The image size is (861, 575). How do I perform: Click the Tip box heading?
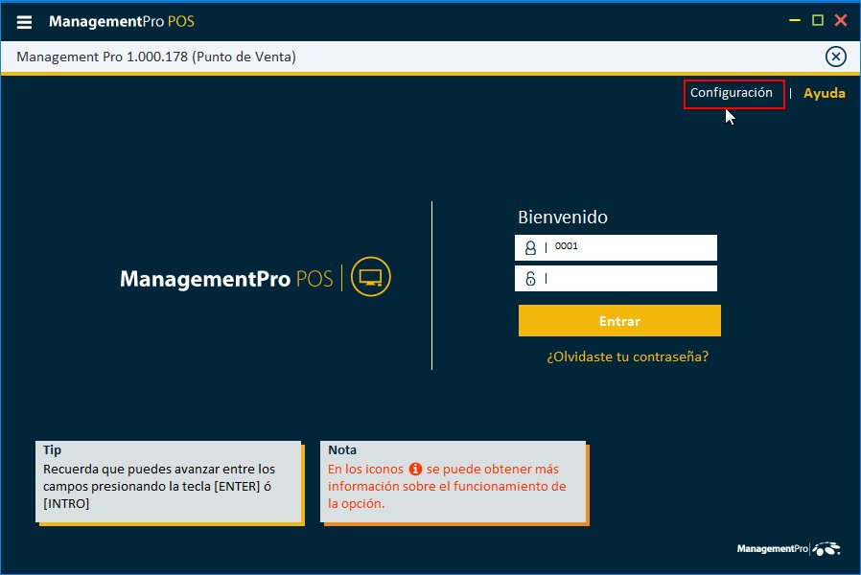point(52,449)
